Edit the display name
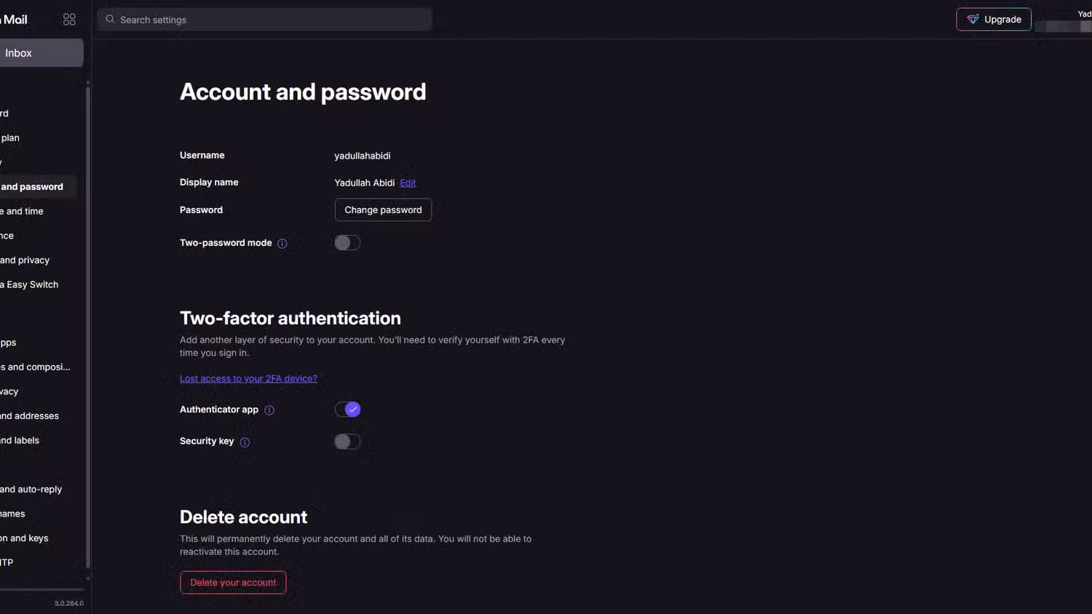The width and height of the screenshot is (1092, 614). pos(408,183)
